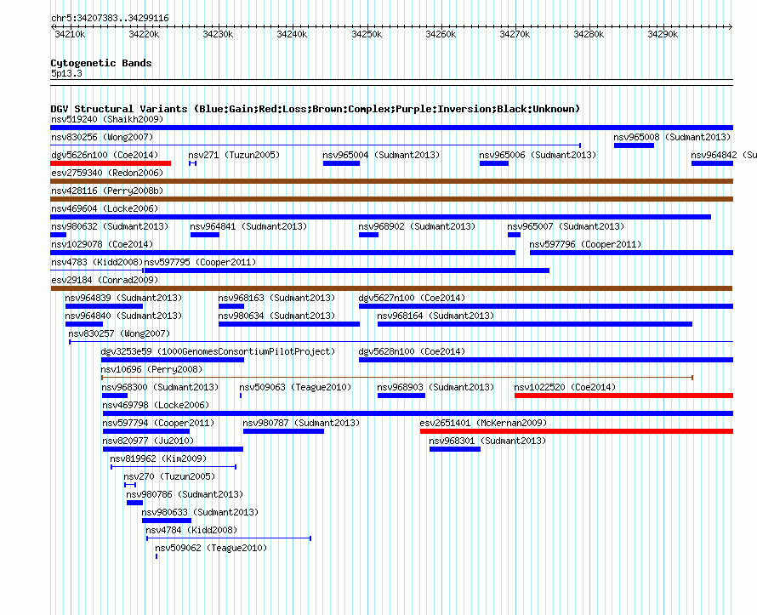Viewport: 757px width, 615px height.
Task: Select nsv964841 (Sudmant2013) label
Action: [x=248, y=226]
